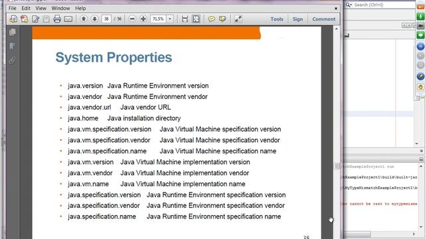Screen dimensions: 426x239
Task: Show page thumbnails panel in sidebar
Action: pos(12,33)
